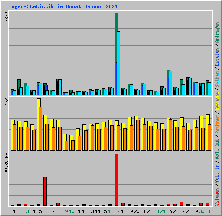Click the Seiten legend label
Image resolution: width=222 pixels, height=216 pixels.
[x=217, y=79]
